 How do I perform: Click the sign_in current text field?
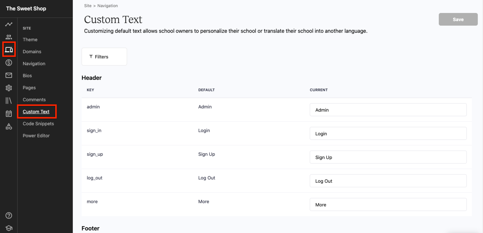tap(388, 134)
